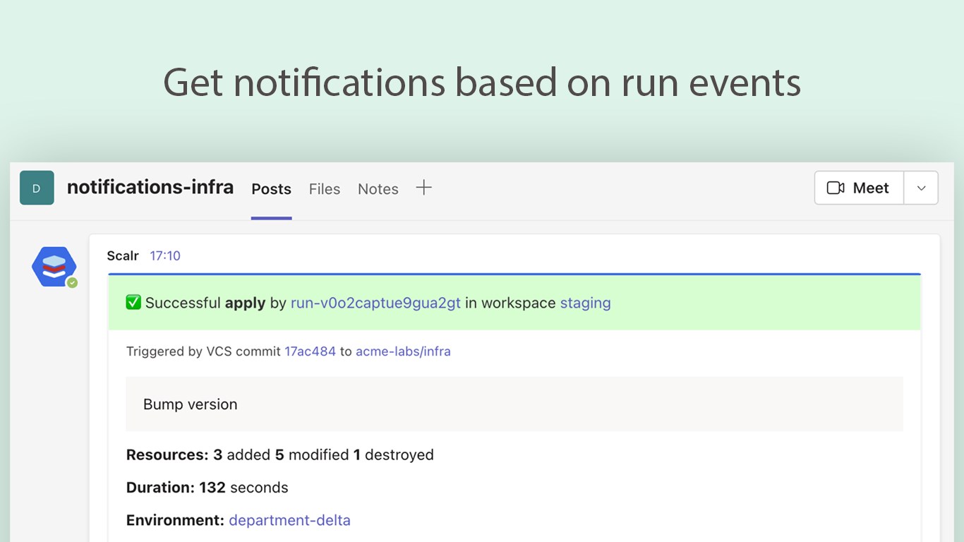The width and height of the screenshot is (964, 542).
Task: Open the Notes tab
Action: [378, 189]
